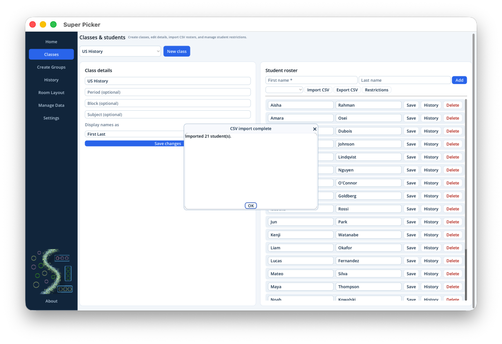Save the Amara Osei row
The height and width of the screenshot is (344, 502).
coord(411,118)
